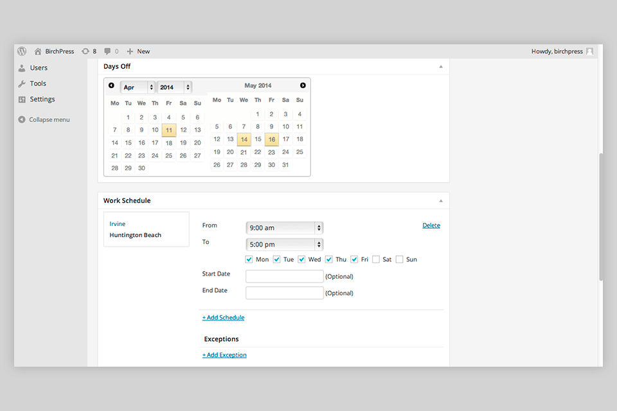Collapse the Work Schedule panel

(441, 200)
